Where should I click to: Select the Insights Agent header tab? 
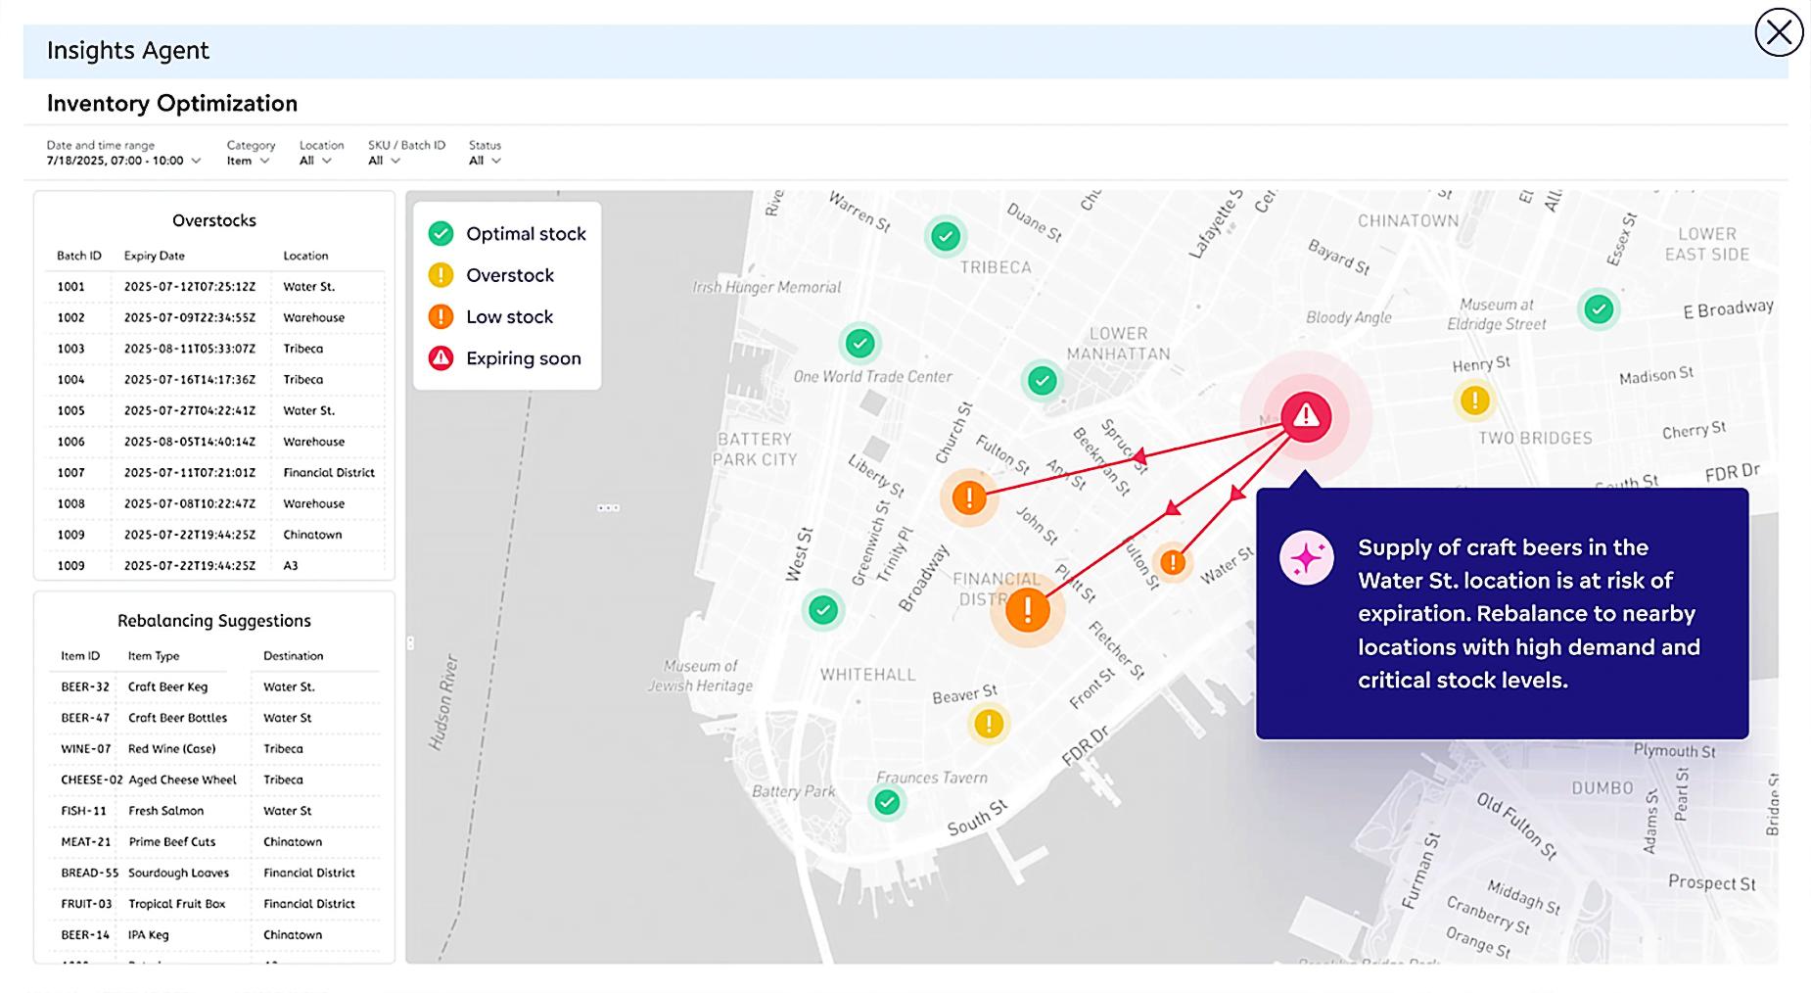[128, 50]
